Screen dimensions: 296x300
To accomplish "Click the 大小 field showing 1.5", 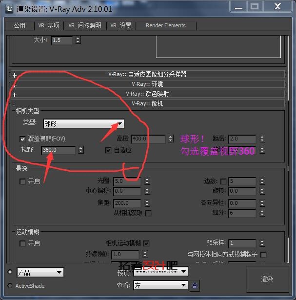I will click(62, 40).
